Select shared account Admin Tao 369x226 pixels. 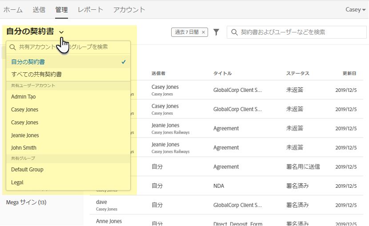click(x=68, y=96)
